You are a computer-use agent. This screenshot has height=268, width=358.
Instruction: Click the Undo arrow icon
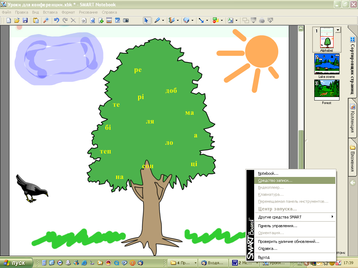(x=57, y=20)
